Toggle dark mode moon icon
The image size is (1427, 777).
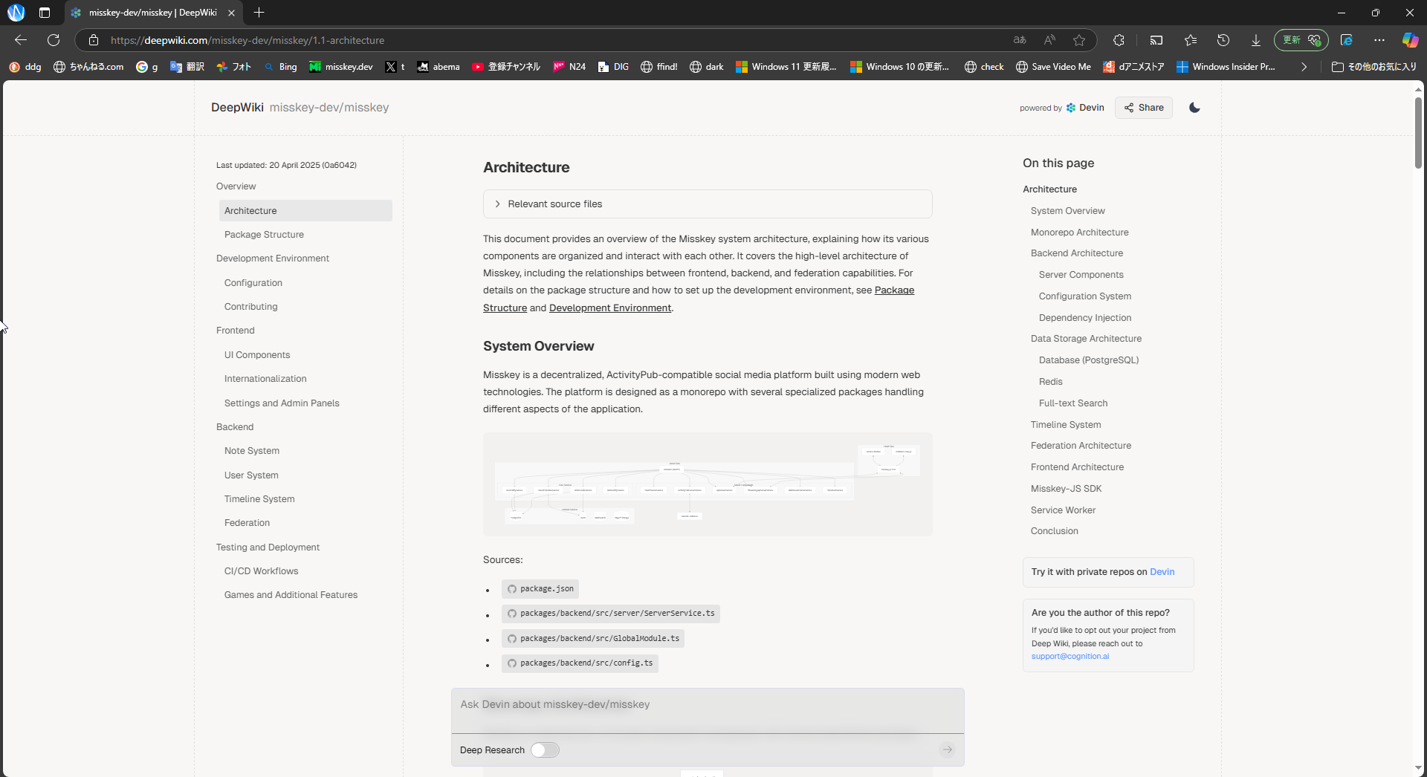[x=1194, y=108]
